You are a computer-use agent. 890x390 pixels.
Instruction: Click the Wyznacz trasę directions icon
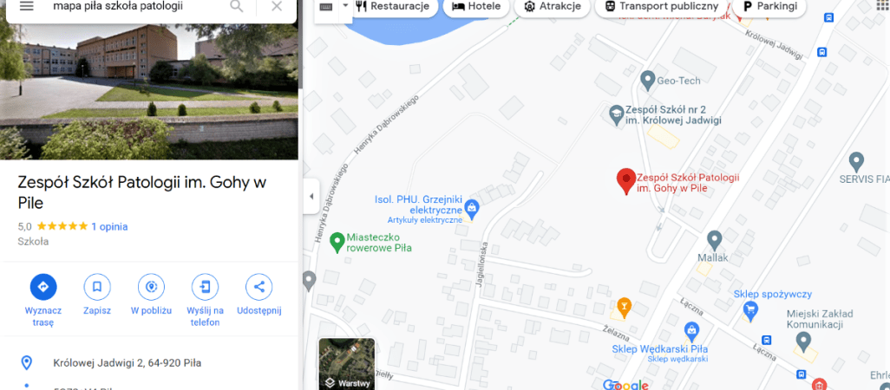click(x=43, y=287)
